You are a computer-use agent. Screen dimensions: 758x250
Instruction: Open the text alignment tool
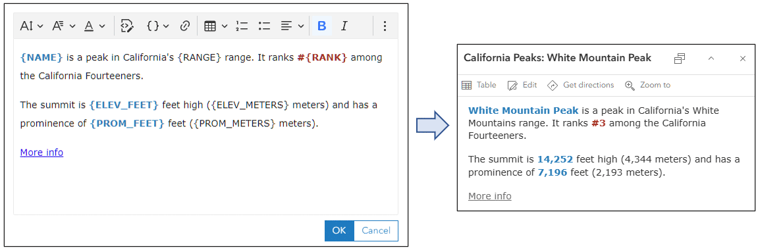pyautogui.click(x=292, y=26)
